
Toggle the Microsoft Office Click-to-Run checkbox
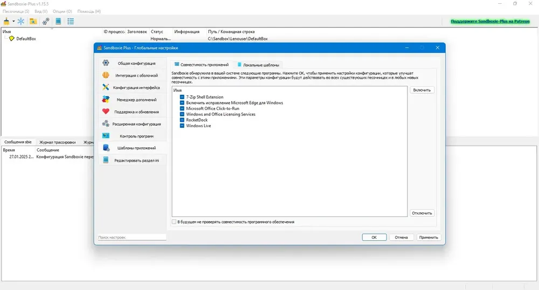click(182, 108)
